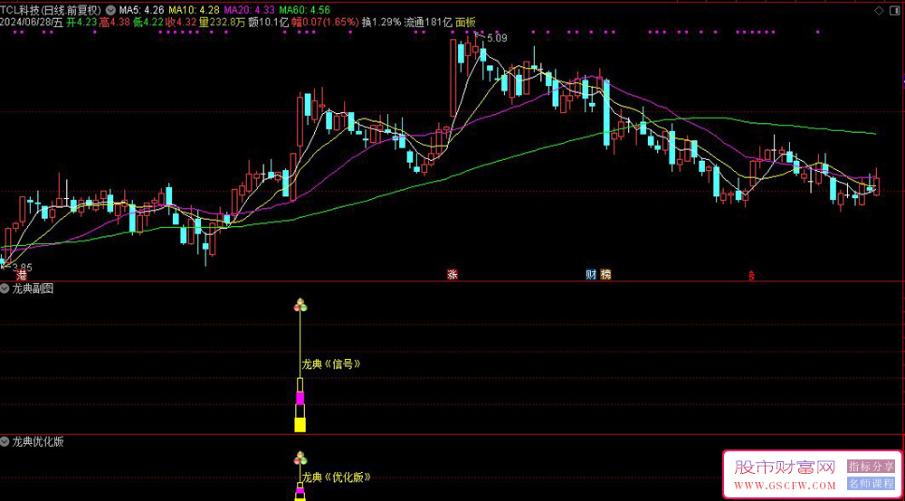Click the 榜 event marker icon

click(x=605, y=274)
